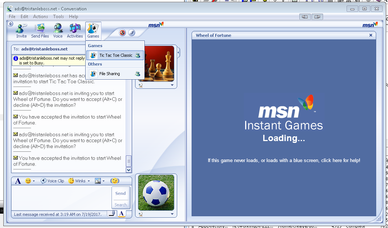Click the Invite contact toolbar icon

coord(21,31)
